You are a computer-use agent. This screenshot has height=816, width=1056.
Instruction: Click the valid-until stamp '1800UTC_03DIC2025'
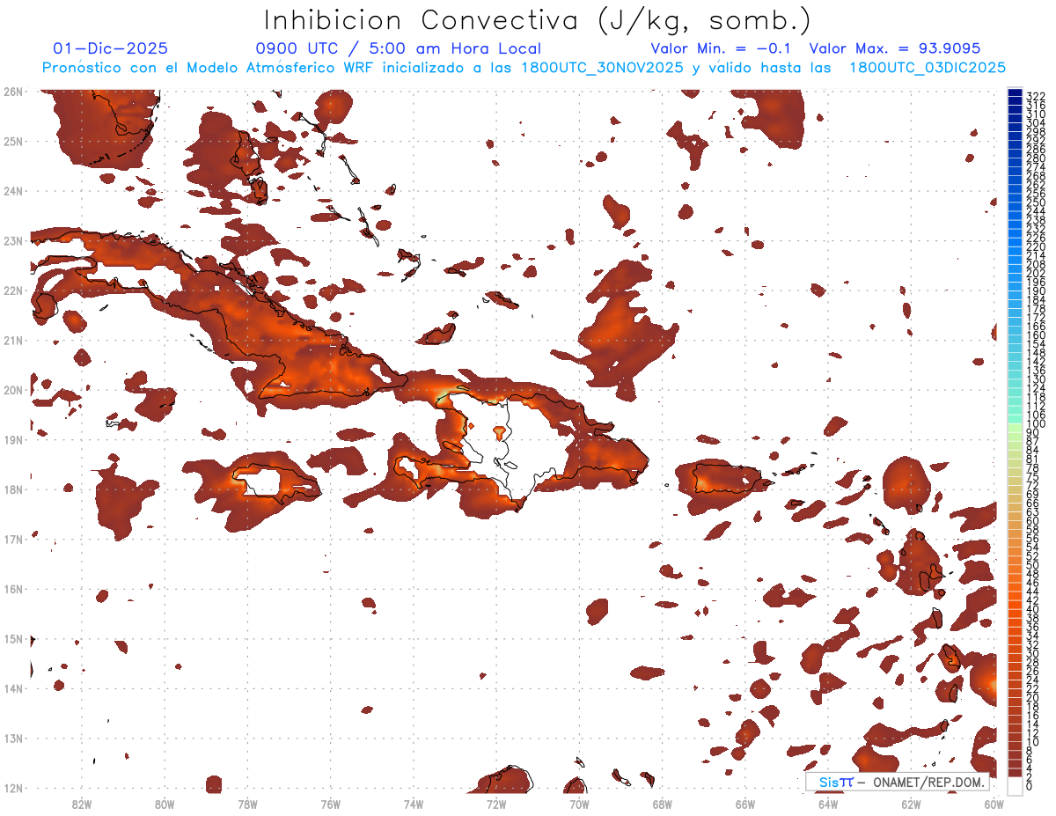pos(928,68)
